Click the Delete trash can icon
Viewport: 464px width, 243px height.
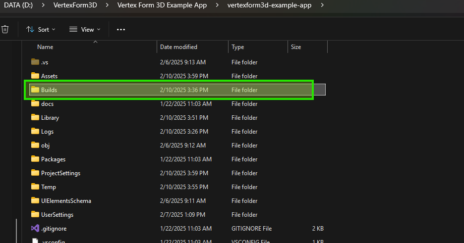(x=5, y=29)
